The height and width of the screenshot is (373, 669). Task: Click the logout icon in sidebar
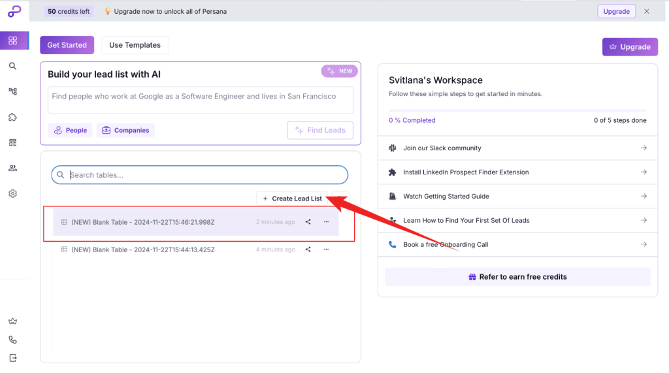pyautogui.click(x=13, y=357)
